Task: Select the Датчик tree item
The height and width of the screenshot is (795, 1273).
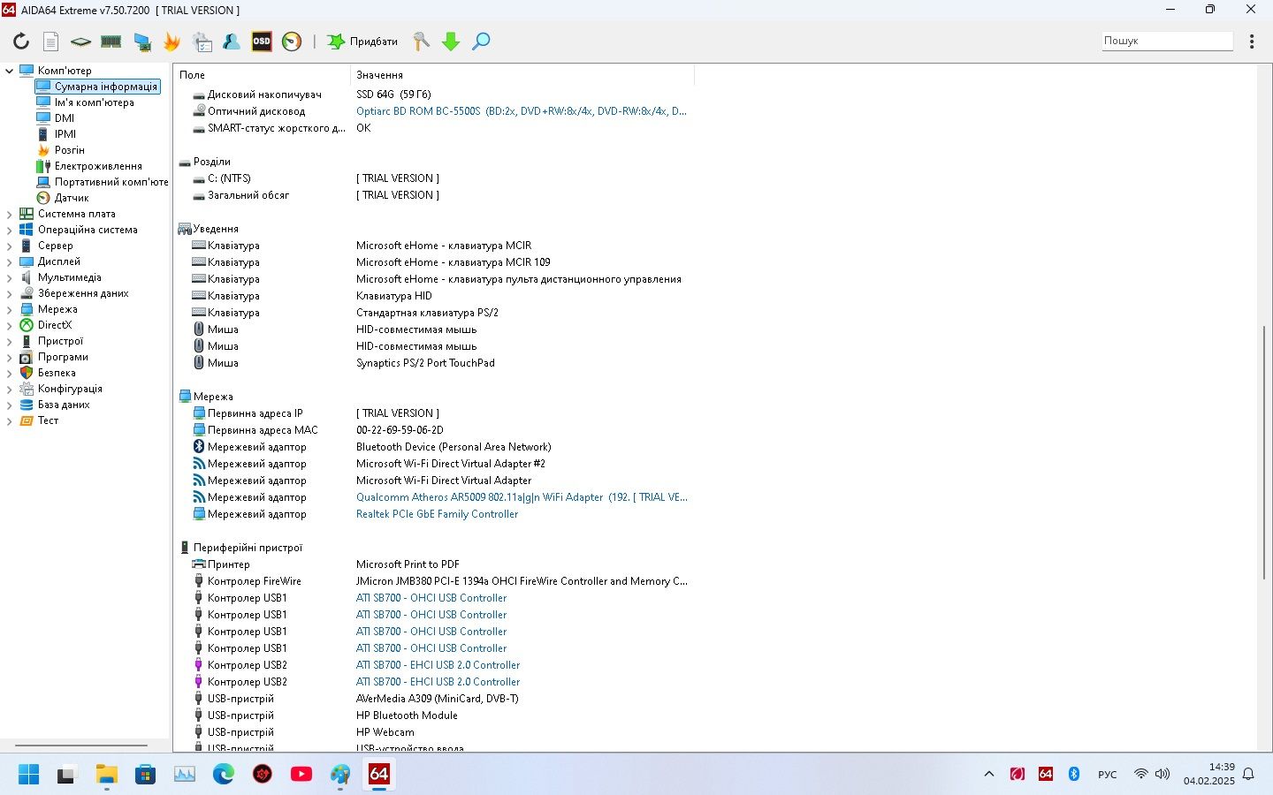Action: click(x=71, y=198)
